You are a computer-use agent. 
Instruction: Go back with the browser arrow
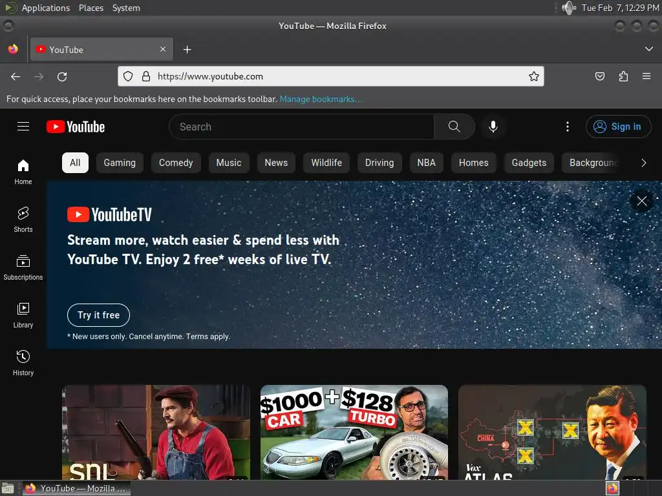tap(16, 76)
